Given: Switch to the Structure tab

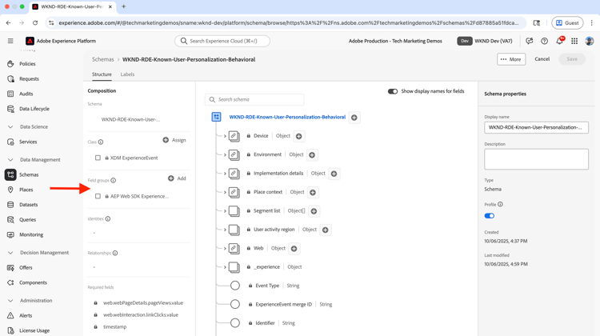Looking at the screenshot, I should [102, 74].
